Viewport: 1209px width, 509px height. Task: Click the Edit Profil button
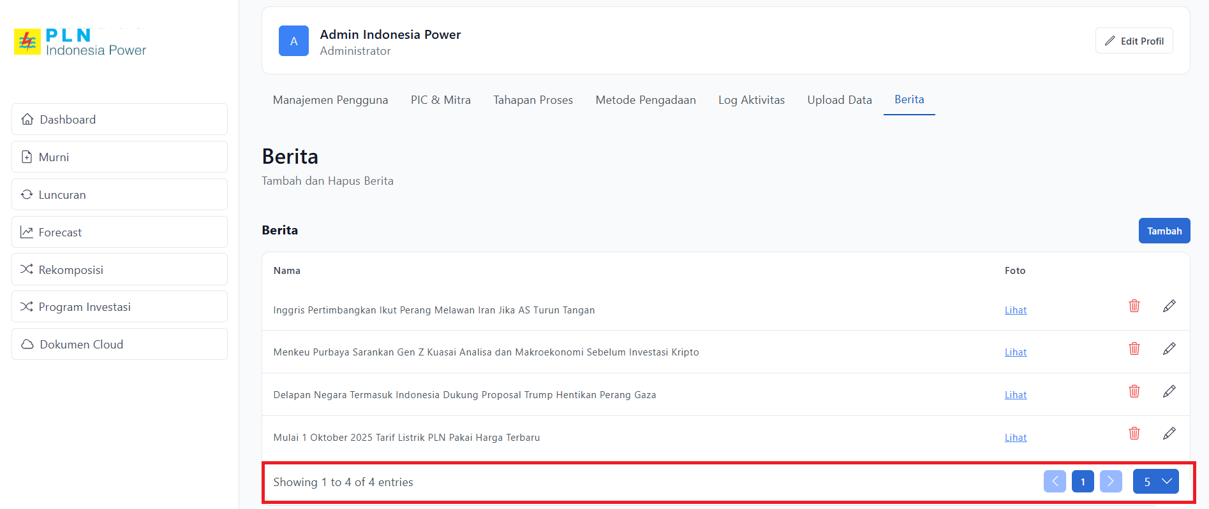pyautogui.click(x=1134, y=41)
